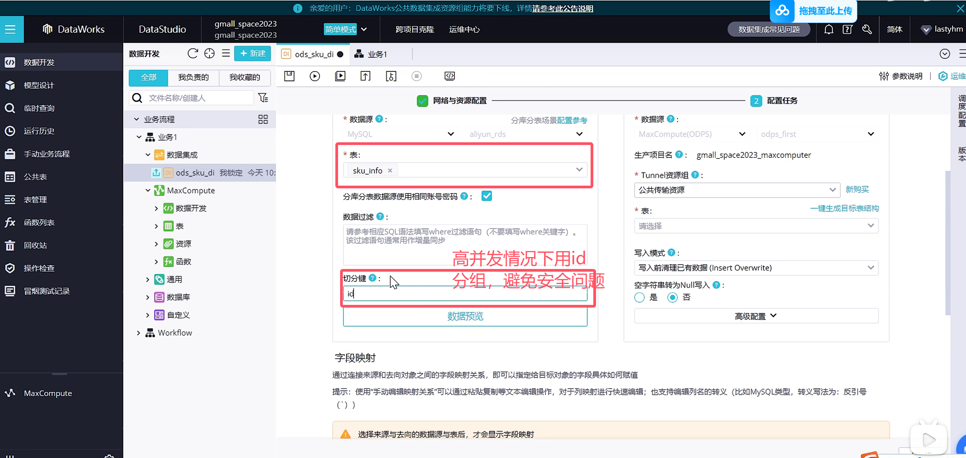966x458 pixels.
Task: Click the 切分键 input field
Action: pyautogui.click(x=465, y=294)
